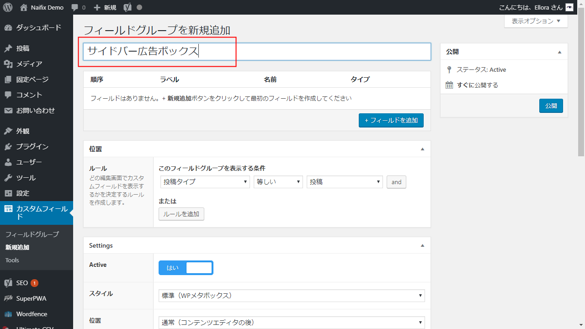Collapse the 公開 metabox
Screen dimensions: 585x329
pyautogui.click(x=559, y=52)
